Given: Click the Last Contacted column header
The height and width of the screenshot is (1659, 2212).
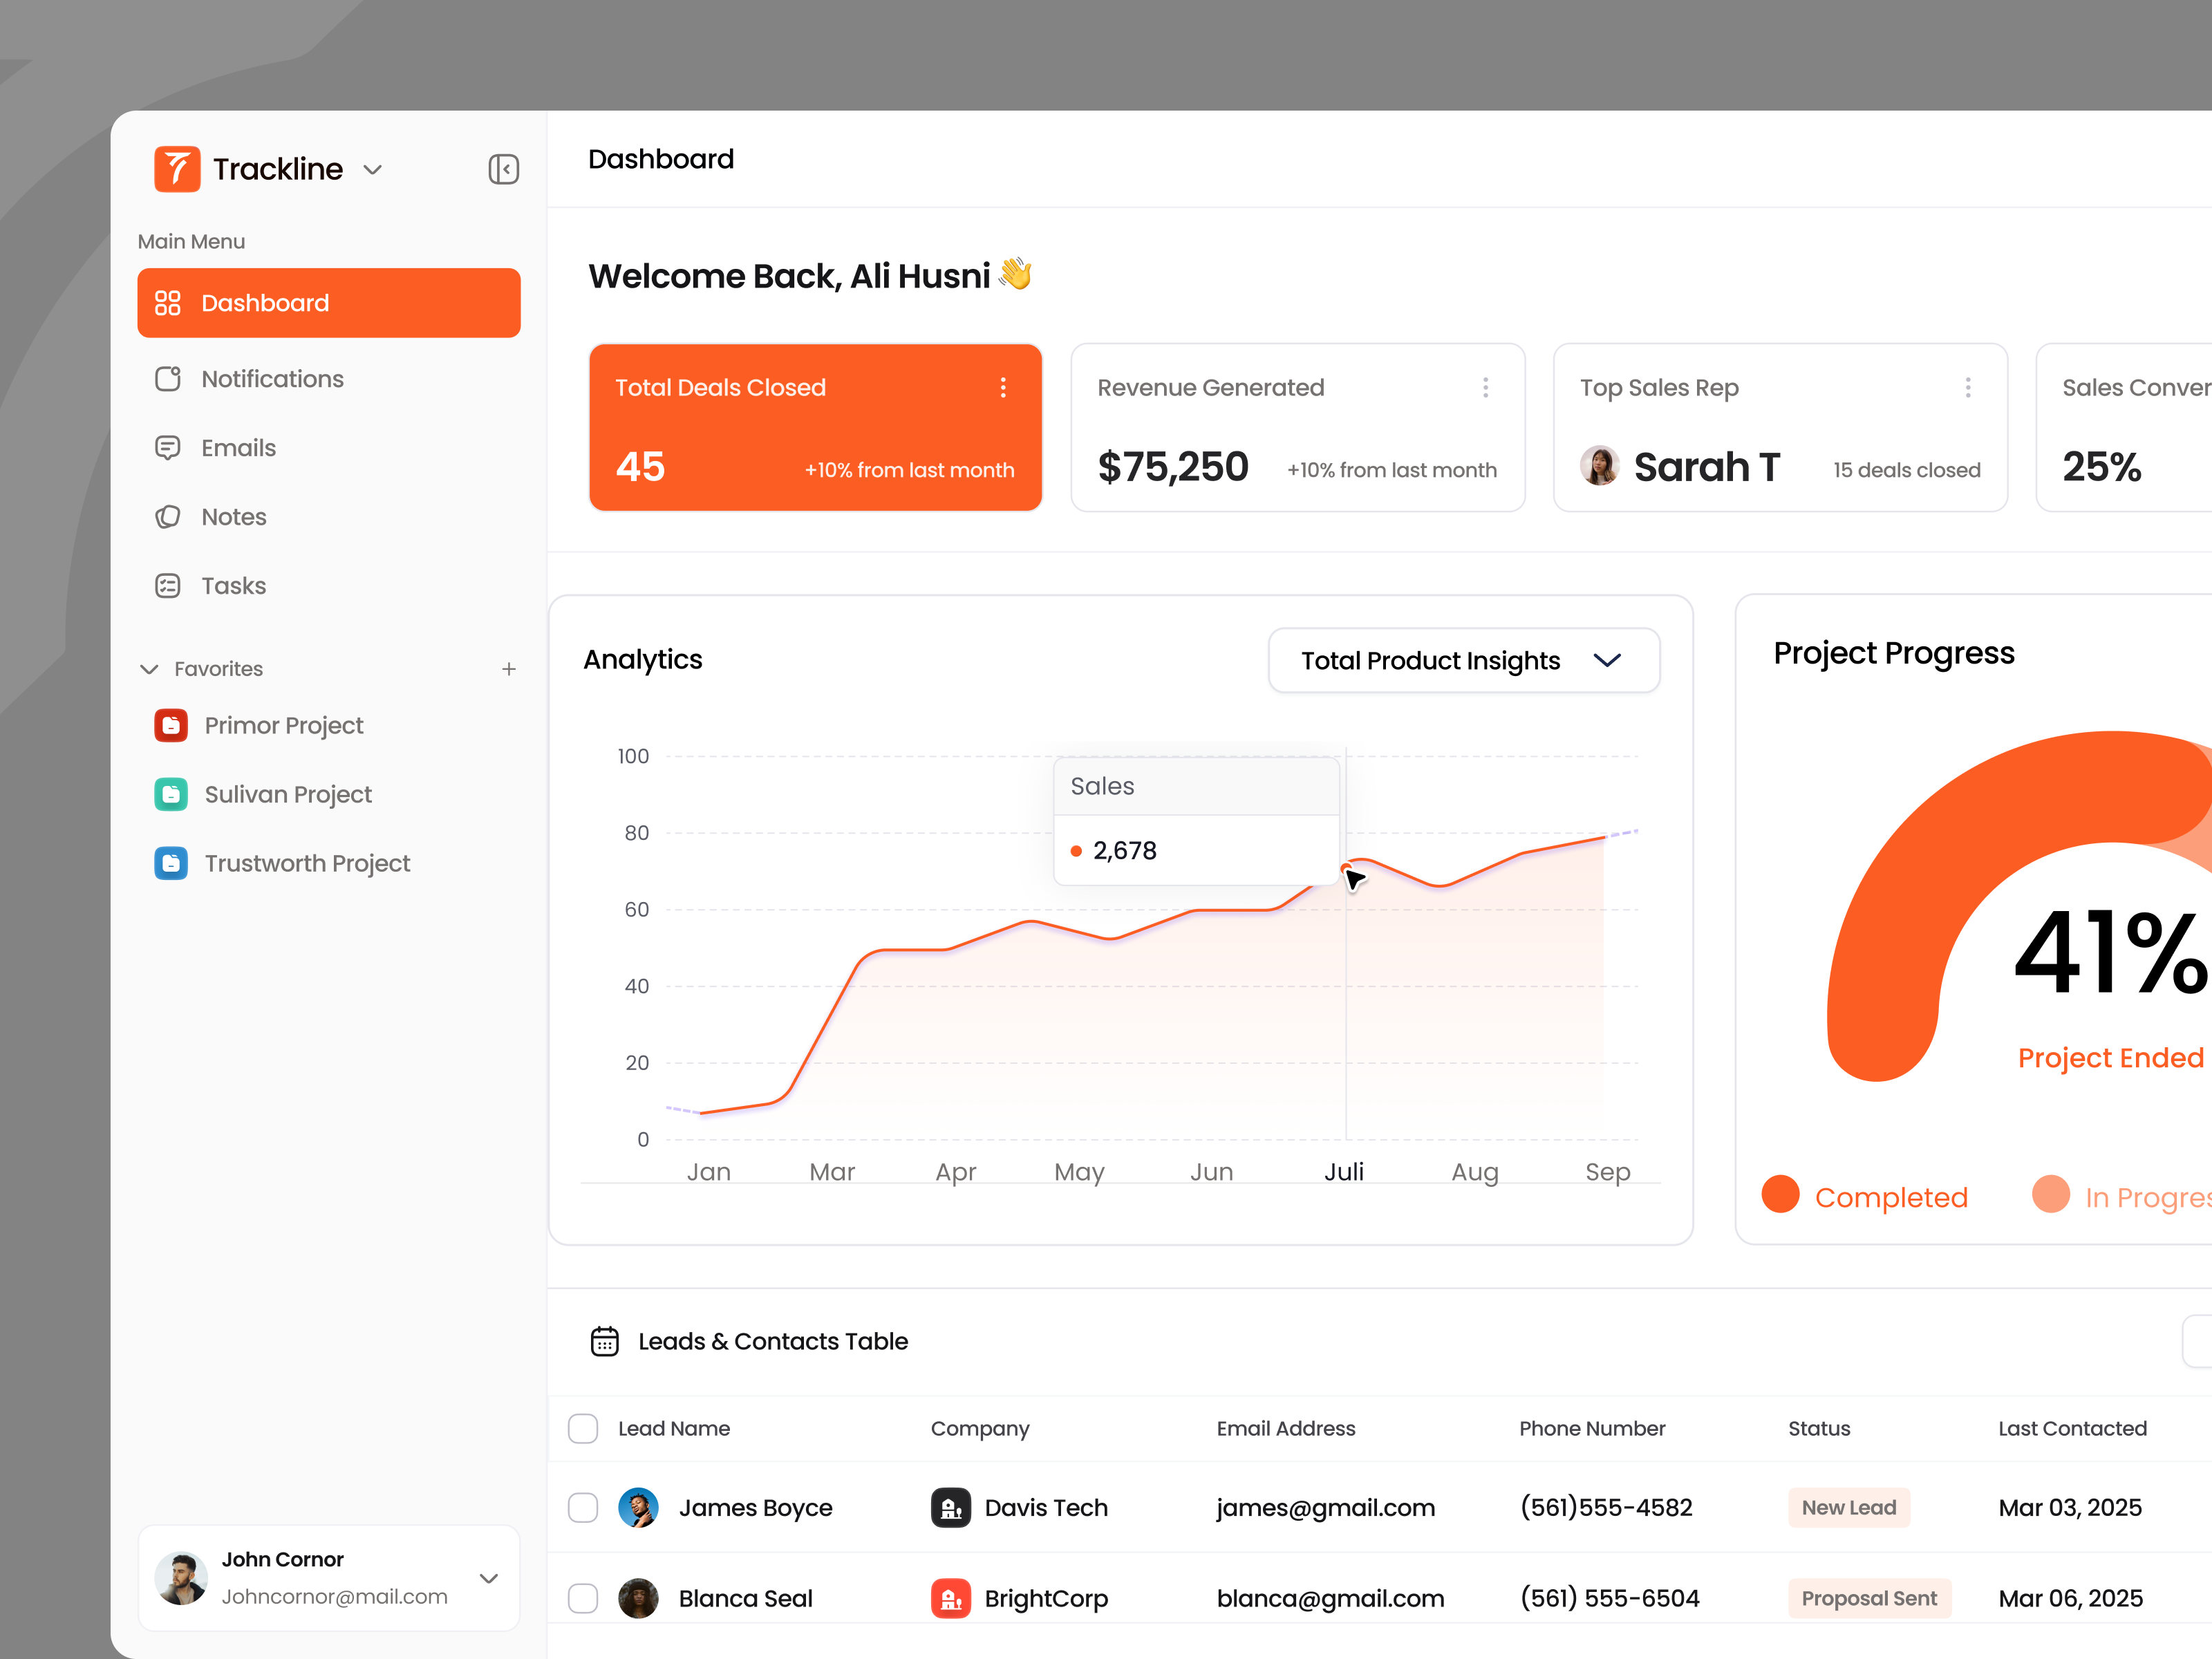Looking at the screenshot, I should click(2072, 1428).
